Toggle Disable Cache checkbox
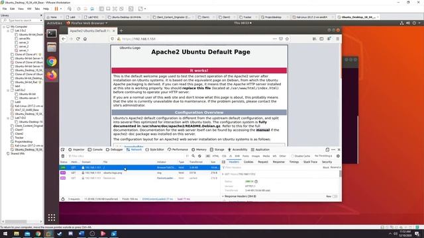The height and width of the screenshot is (238, 424). tap(292, 156)
